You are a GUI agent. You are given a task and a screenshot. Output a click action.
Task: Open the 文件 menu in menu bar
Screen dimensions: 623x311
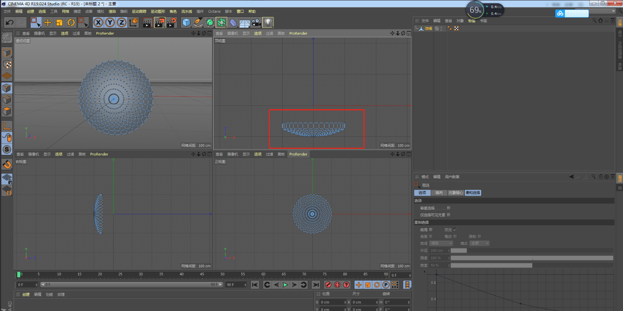(7, 12)
